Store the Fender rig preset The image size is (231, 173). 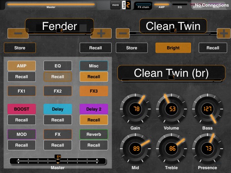point(20,48)
